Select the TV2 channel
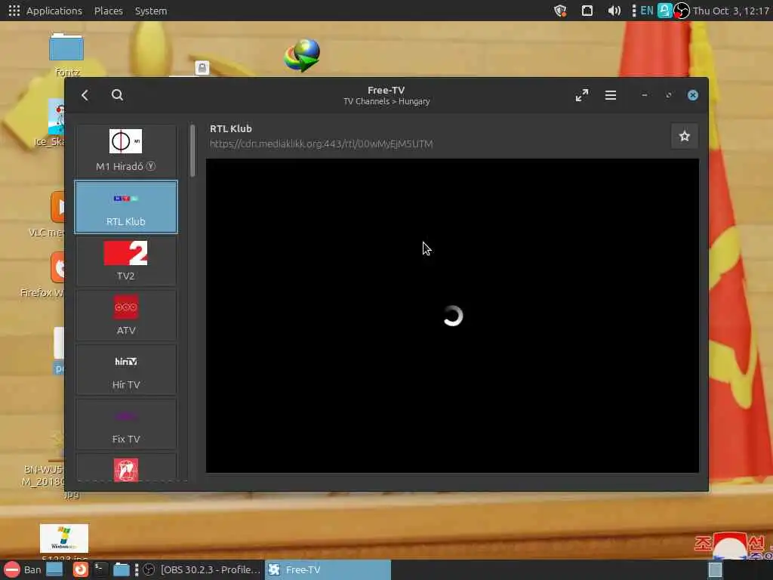The height and width of the screenshot is (580, 773). [126, 261]
